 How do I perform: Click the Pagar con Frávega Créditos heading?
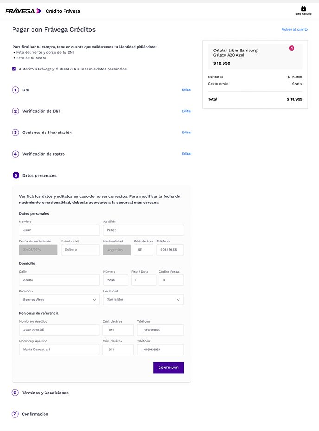tap(54, 29)
